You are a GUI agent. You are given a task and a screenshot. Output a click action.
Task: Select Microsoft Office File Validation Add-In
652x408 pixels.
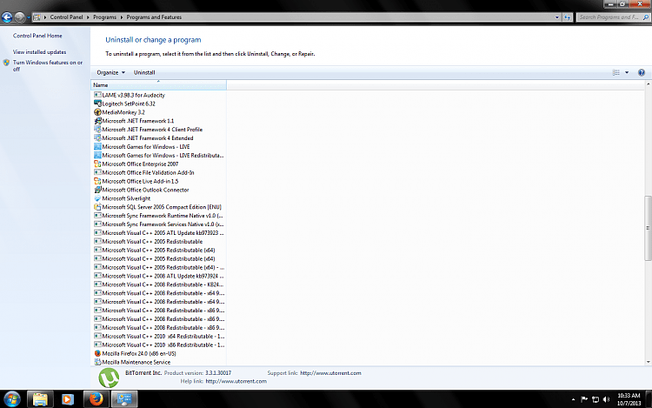(148, 172)
